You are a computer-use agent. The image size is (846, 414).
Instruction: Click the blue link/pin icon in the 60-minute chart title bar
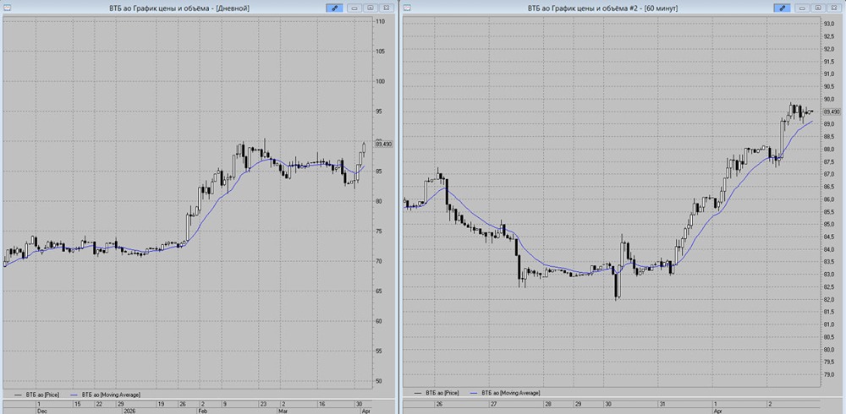pyautogui.click(x=782, y=8)
